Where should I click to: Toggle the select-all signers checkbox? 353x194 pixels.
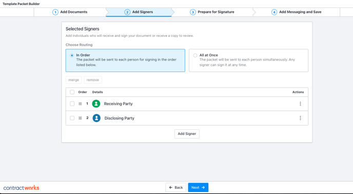[x=72, y=92]
